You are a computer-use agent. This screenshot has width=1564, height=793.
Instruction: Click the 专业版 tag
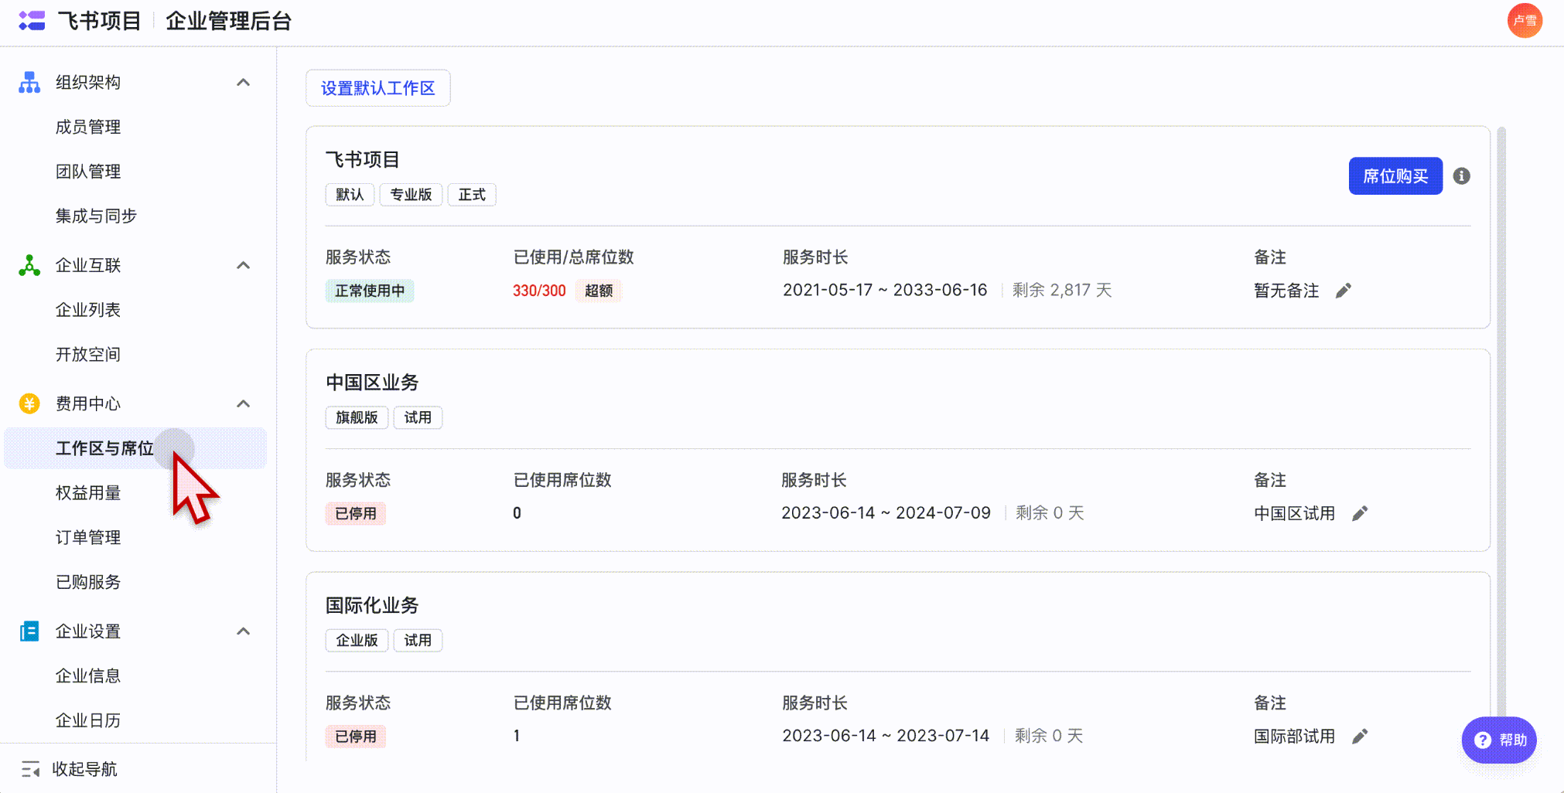(x=411, y=195)
